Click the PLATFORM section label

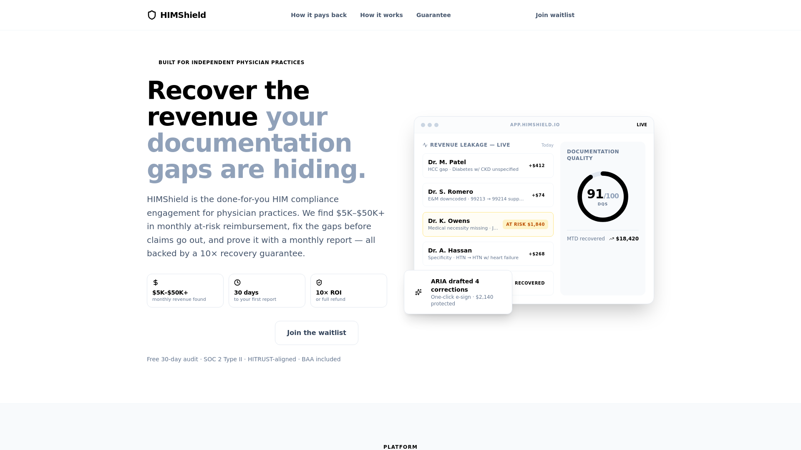(400, 447)
